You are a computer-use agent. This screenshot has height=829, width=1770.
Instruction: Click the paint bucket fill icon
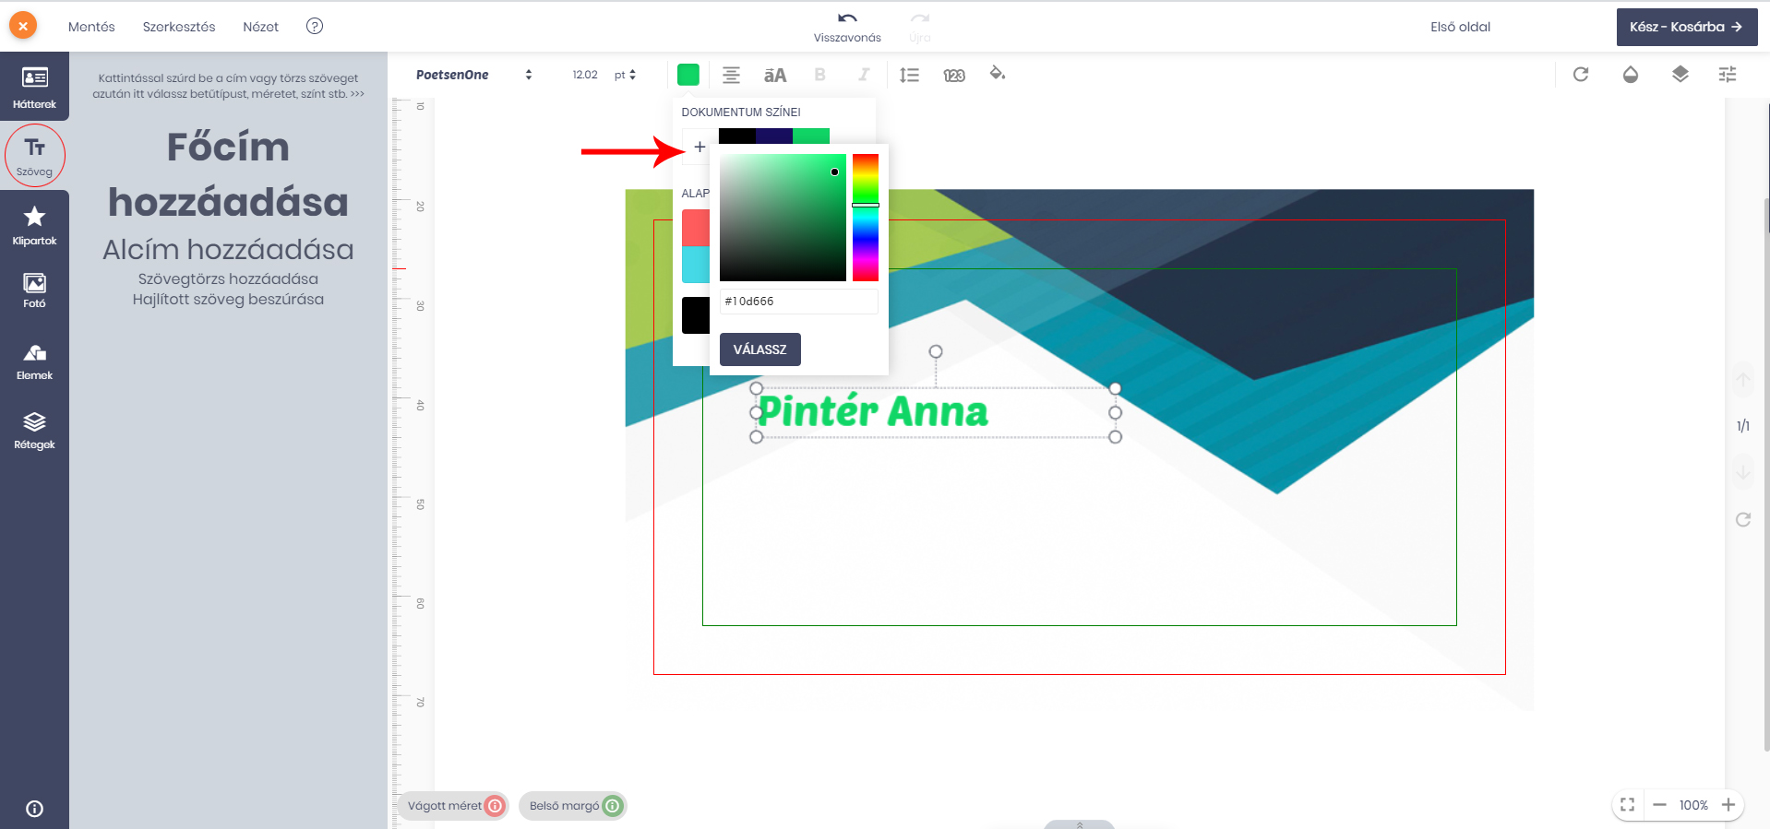pos(997,74)
